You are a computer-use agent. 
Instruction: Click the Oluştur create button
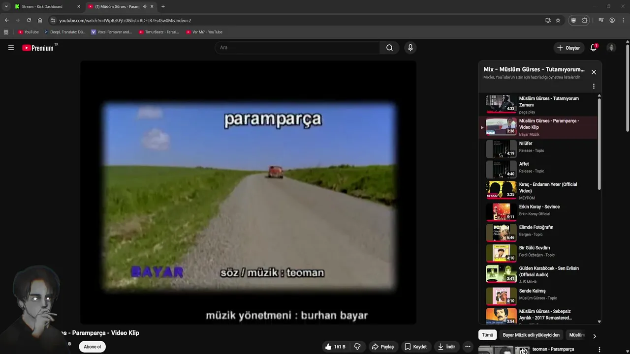[568, 48]
